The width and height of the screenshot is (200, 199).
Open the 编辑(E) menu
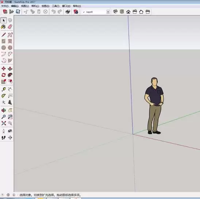(x=15, y=6)
